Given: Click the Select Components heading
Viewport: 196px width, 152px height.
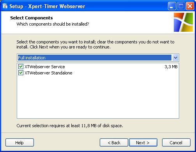Looking at the screenshot, I should pyautogui.click(x=32, y=18).
